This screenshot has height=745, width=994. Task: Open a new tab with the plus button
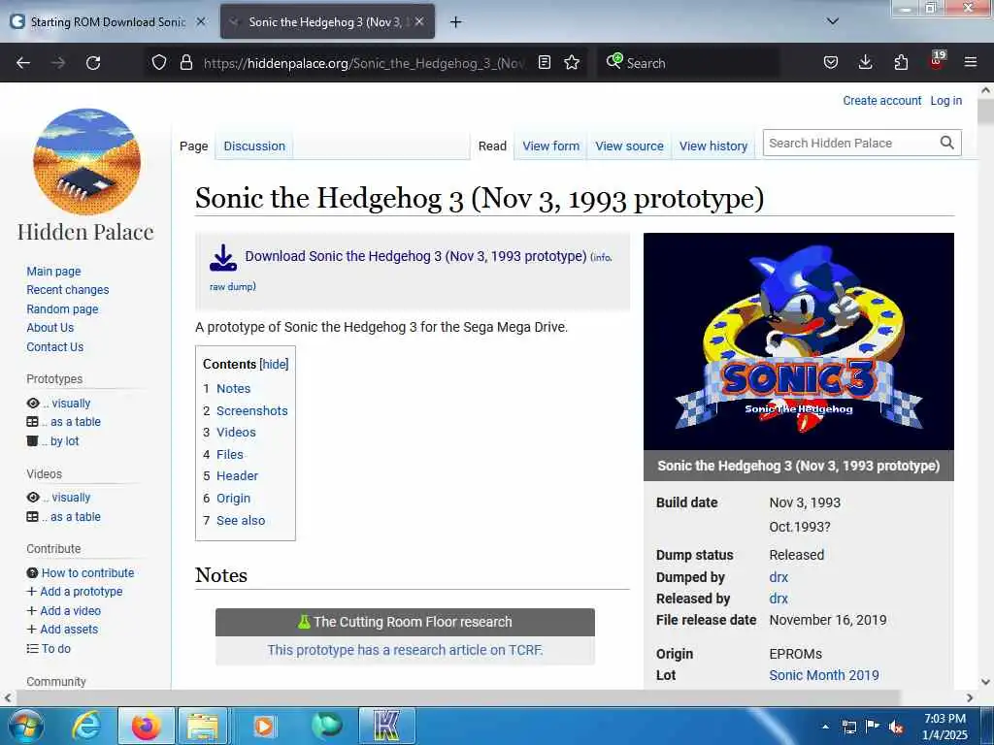click(x=455, y=22)
